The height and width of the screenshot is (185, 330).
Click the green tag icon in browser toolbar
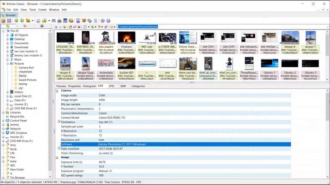92,27
